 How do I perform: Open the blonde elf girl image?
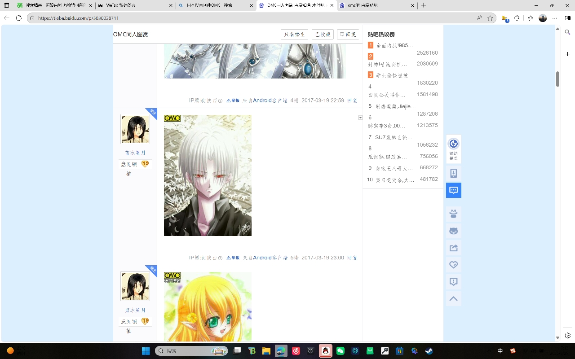pyautogui.click(x=208, y=306)
